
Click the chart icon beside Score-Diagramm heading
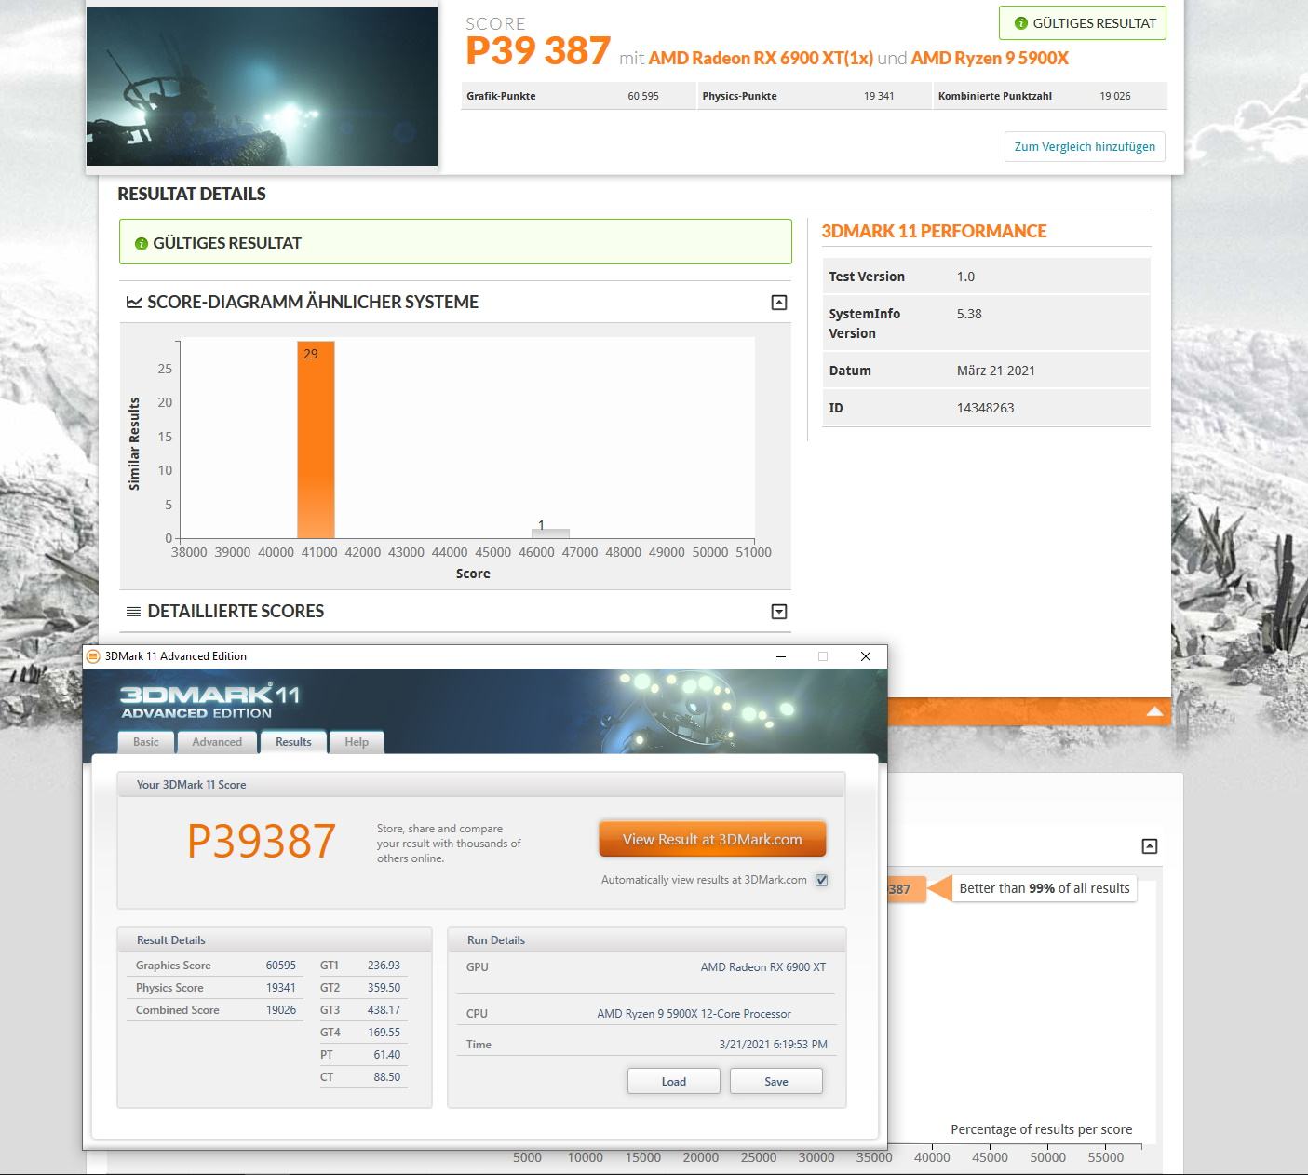tap(134, 303)
